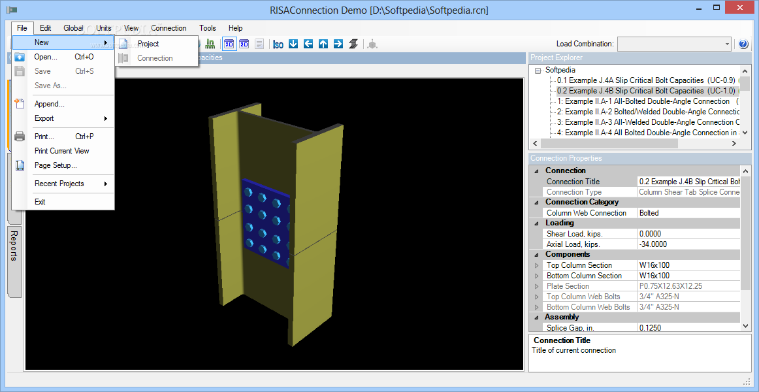
Task: Click the Open folder icon in File menu
Action: coord(20,57)
